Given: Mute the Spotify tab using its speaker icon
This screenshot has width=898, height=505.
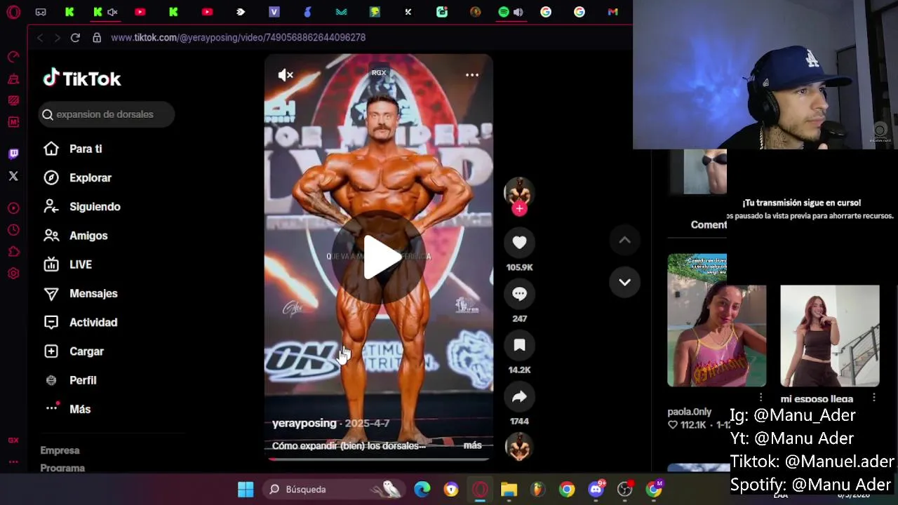Looking at the screenshot, I should [518, 12].
